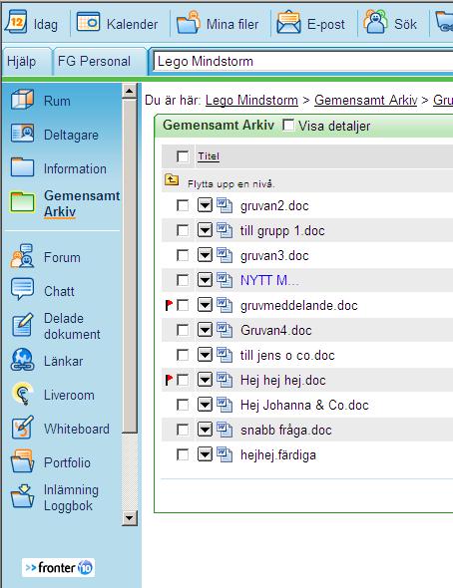This screenshot has width=453, height=588.
Task: Click the Word document icon for gruvan2.doc
Action: click(225, 205)
